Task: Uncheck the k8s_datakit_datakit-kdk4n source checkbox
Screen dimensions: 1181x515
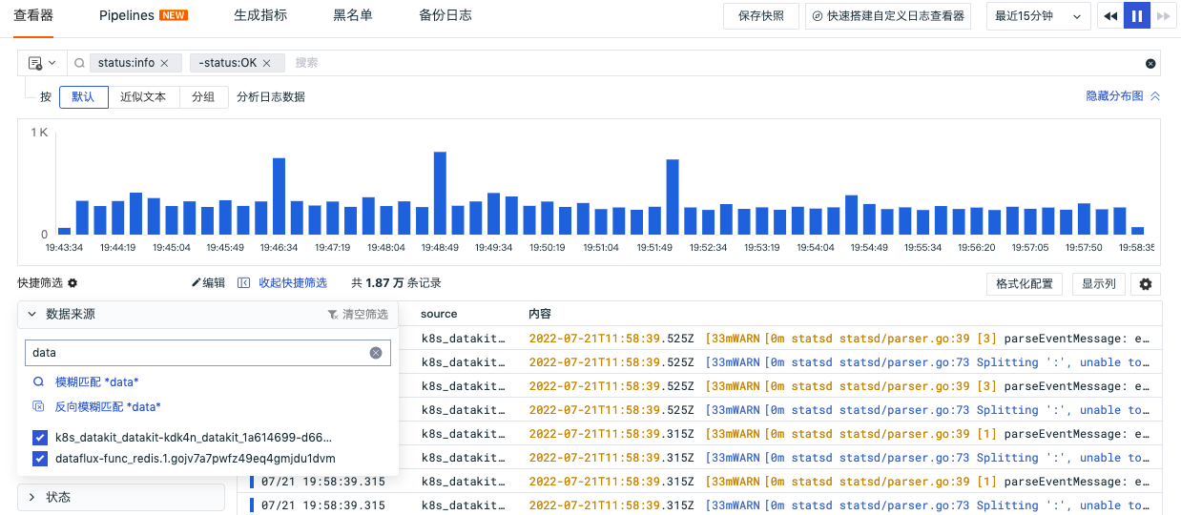Action: (40, 438)
